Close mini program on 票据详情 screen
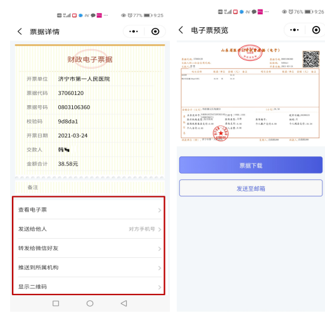 tap(155, 32)
